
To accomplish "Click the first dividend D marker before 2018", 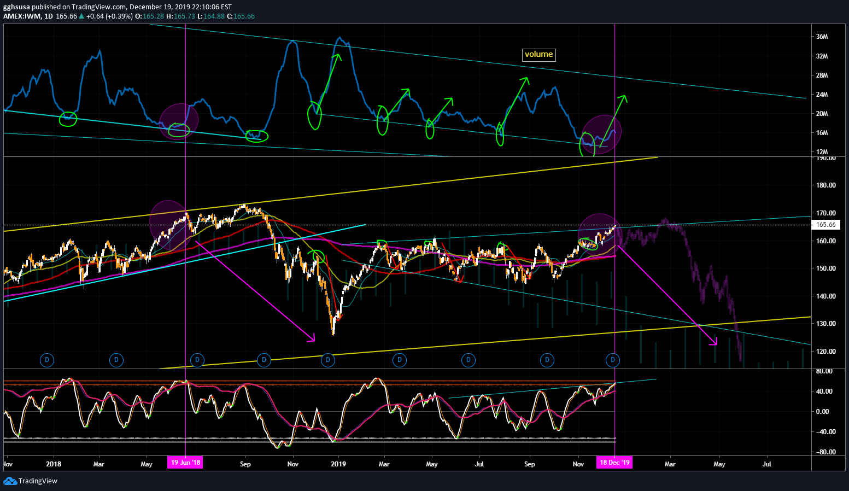I will (x=48, y=360).
